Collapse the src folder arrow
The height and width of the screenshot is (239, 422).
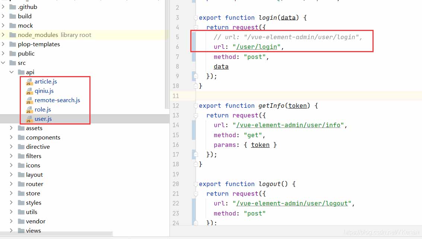click(x=3, y=63)
